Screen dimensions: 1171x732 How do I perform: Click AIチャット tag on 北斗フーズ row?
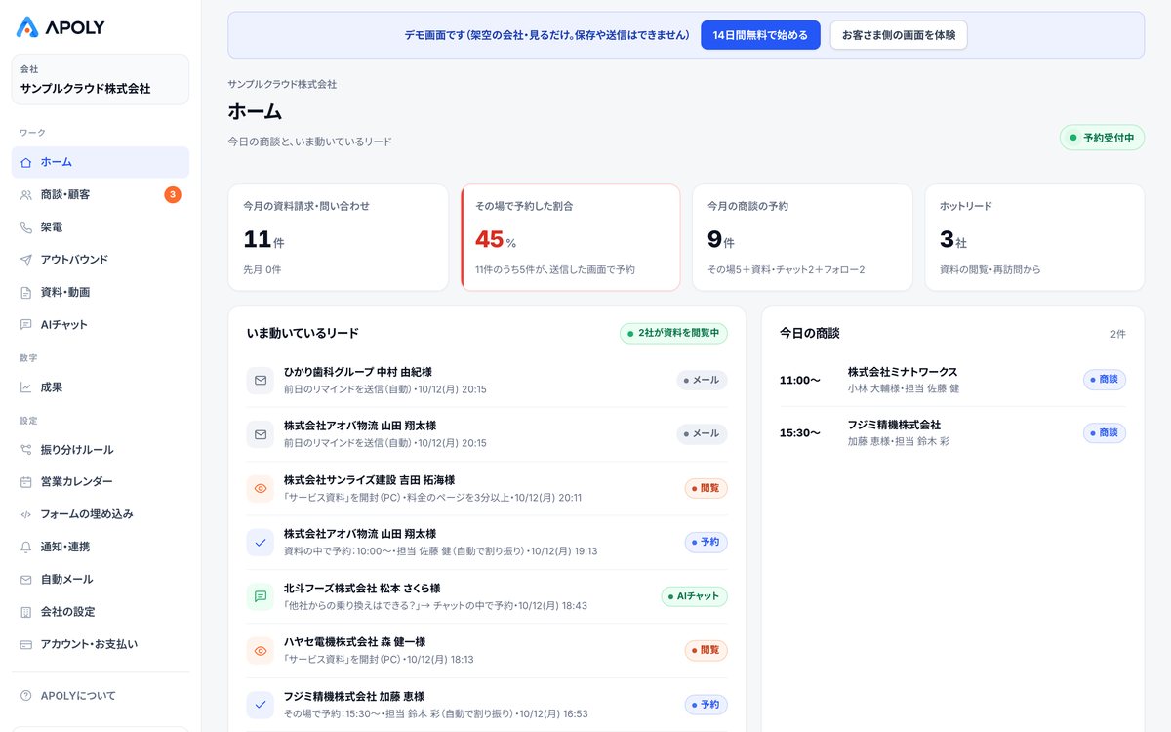(694, 596)
